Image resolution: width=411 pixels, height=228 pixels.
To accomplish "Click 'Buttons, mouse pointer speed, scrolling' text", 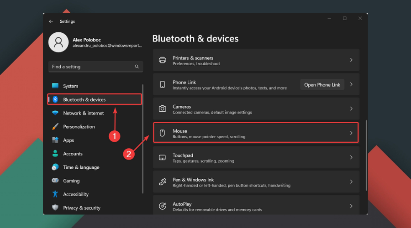I will [x=209, y=137].
